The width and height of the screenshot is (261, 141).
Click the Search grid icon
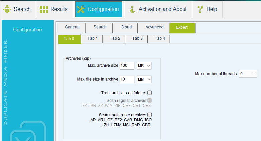(x=7, y=9)
